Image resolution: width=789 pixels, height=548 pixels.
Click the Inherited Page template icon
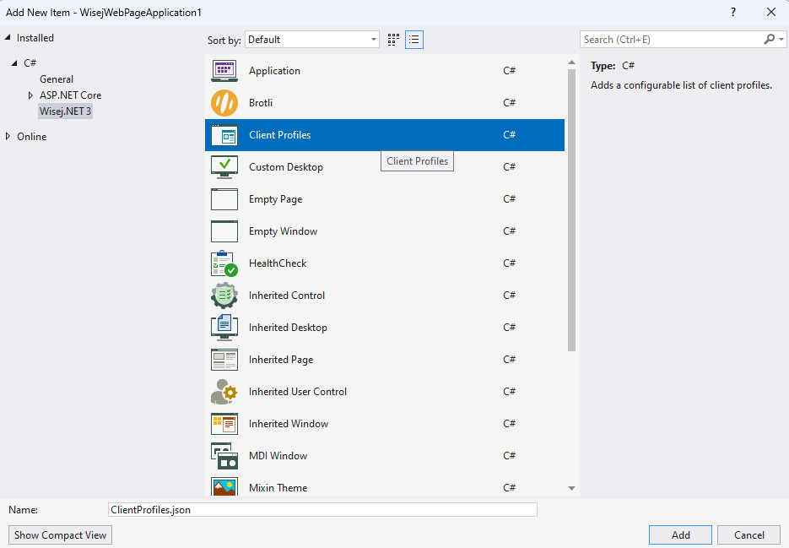[x=224, y=360]
